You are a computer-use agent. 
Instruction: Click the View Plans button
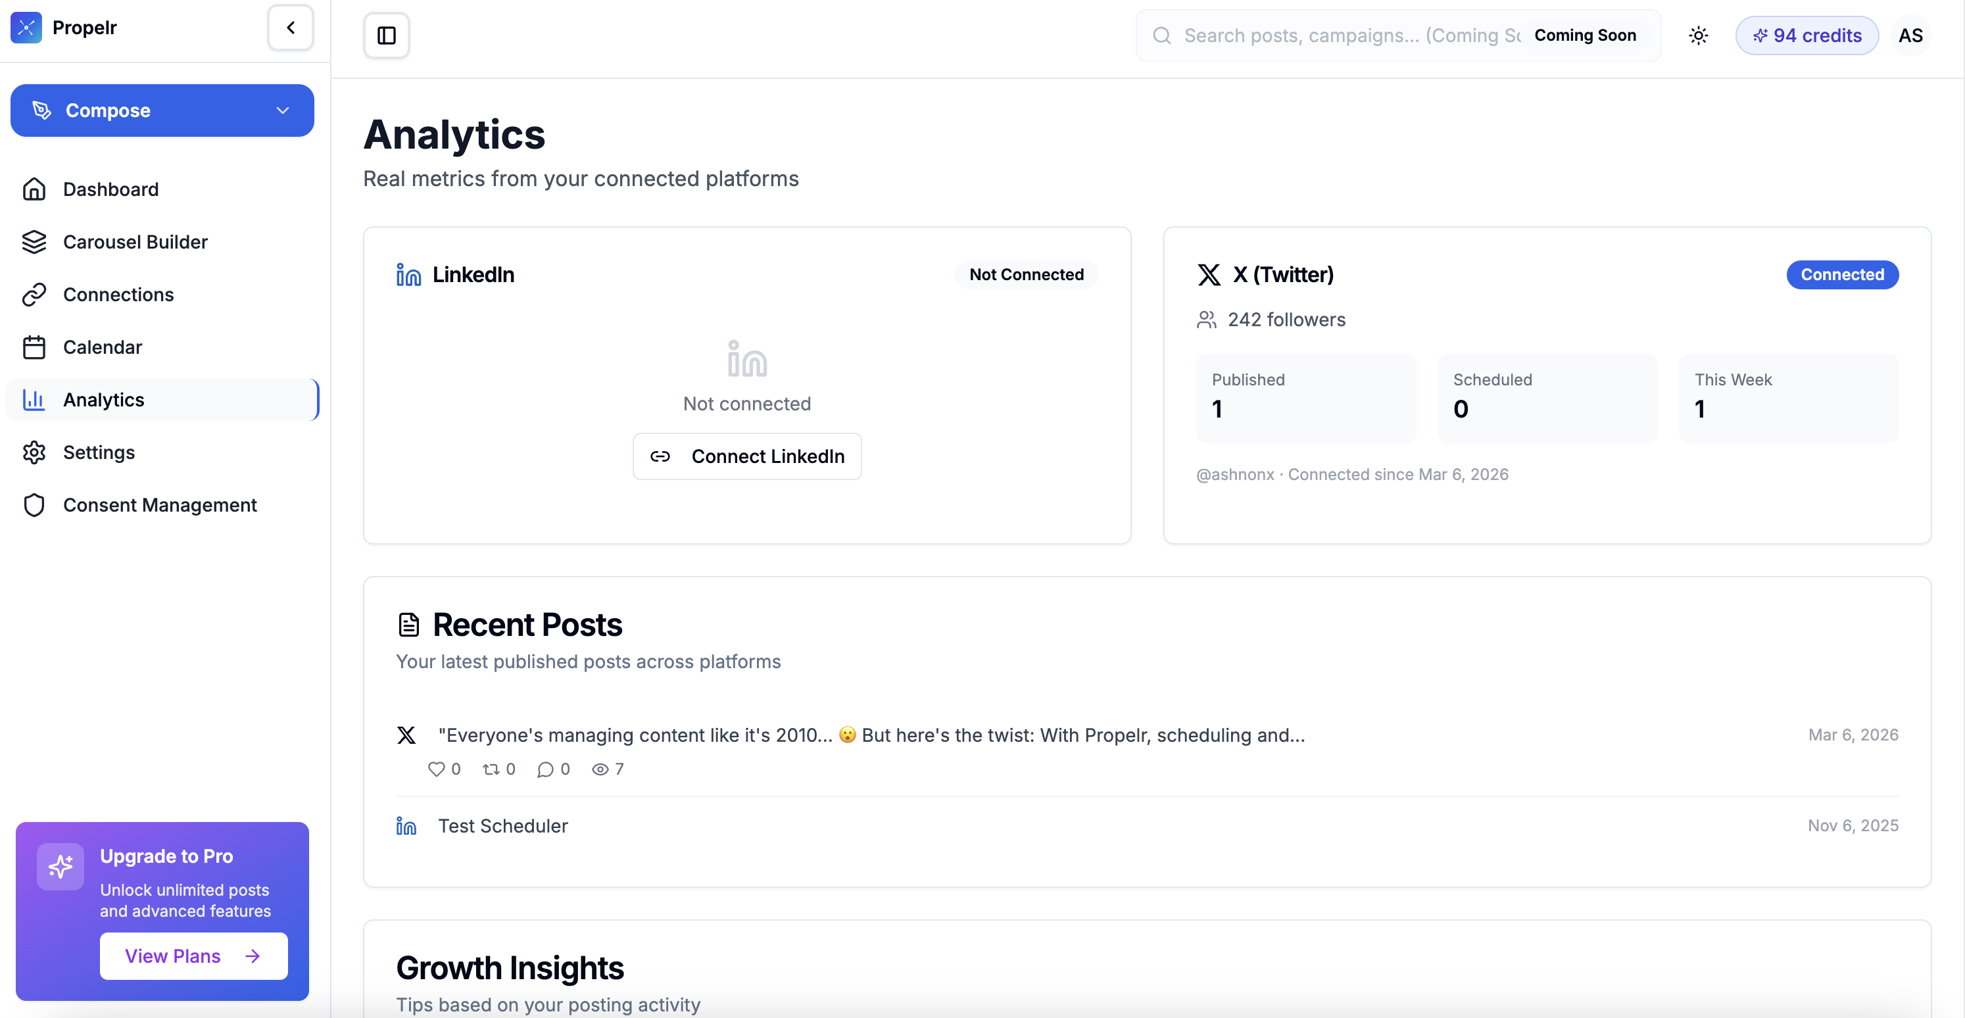[193, 956]
